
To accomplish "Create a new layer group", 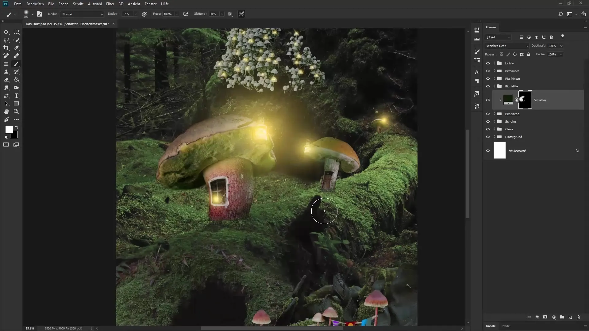I will (x=562, y=317).
